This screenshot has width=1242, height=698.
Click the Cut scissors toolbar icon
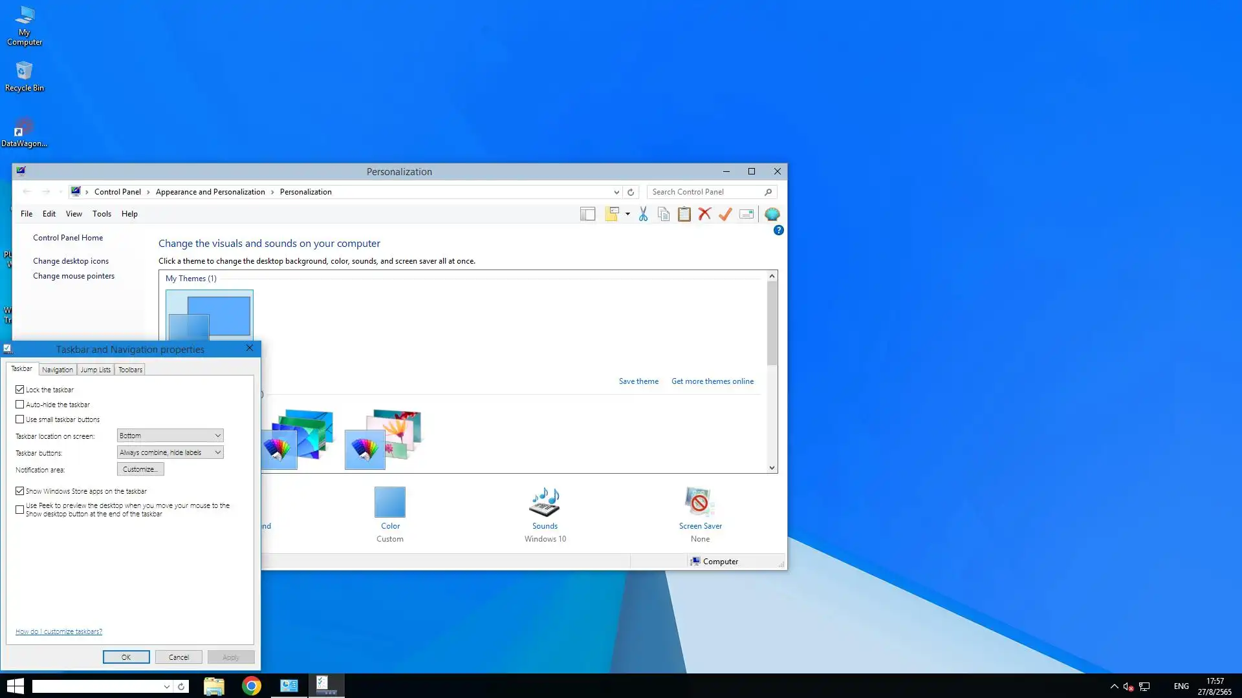[643, 214]
